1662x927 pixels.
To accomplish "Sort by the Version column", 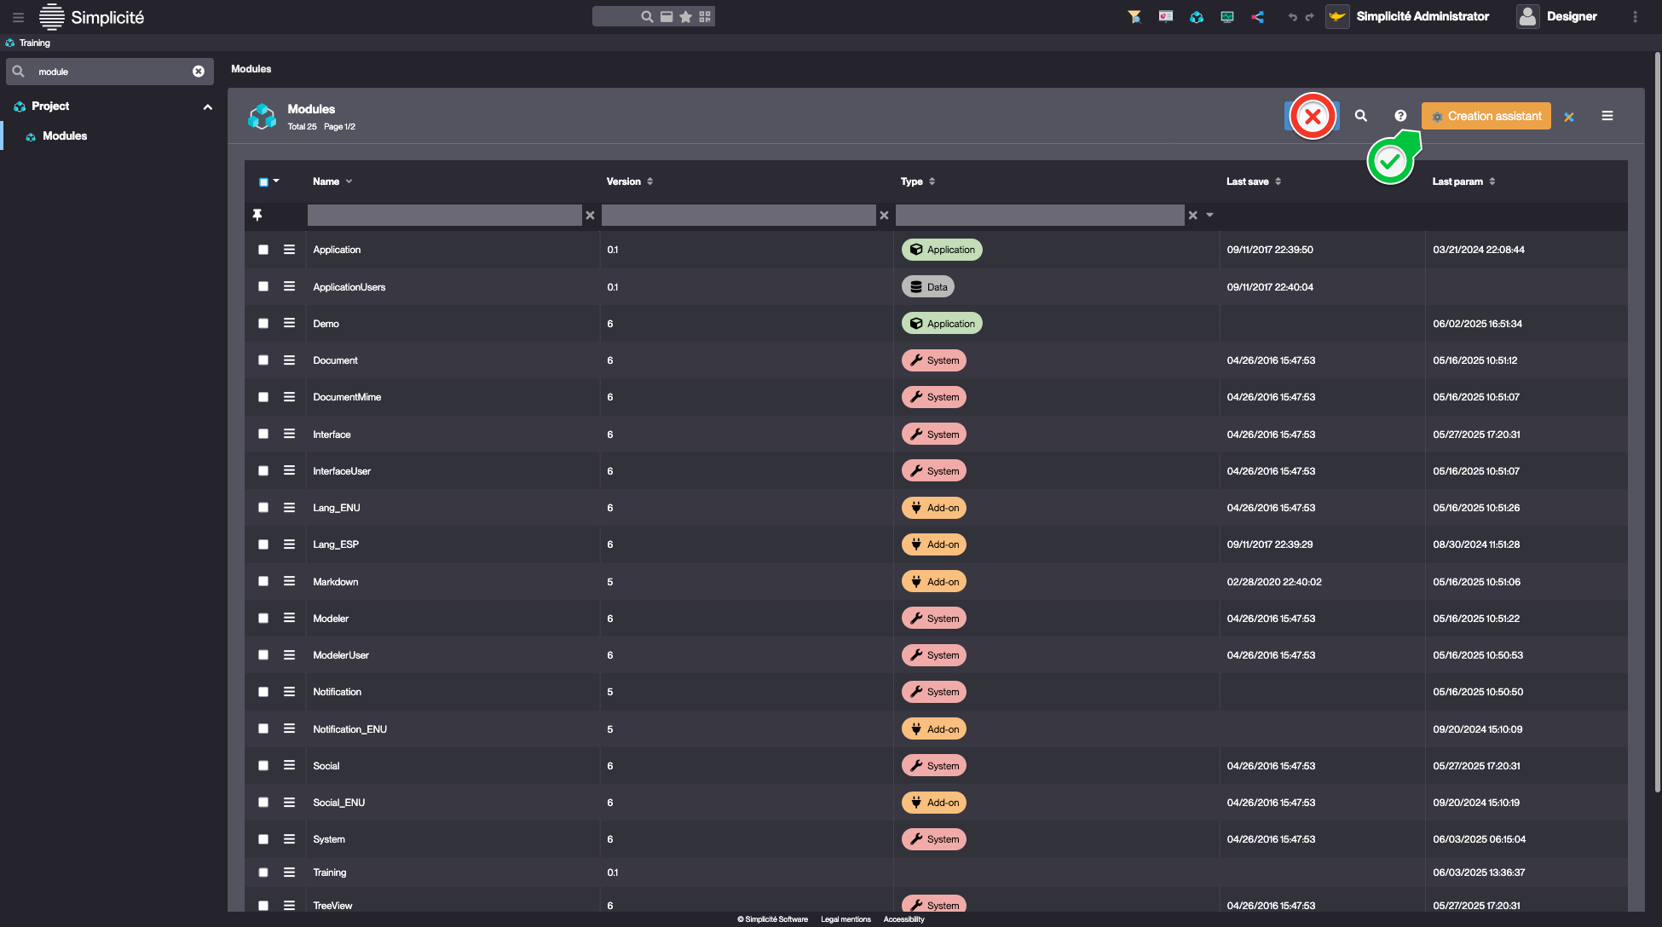I will [x=630, y=181].
